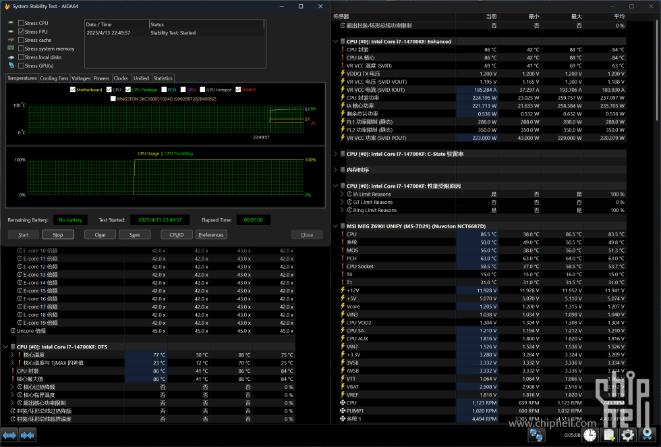
Task: Reset timer with the clock icon
Action: point(590,435)
